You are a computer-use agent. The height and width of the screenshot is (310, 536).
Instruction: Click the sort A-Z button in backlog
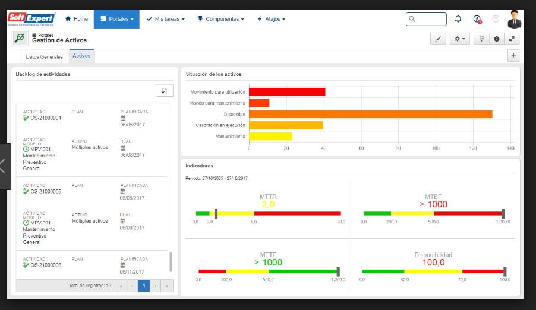point(164,91)
